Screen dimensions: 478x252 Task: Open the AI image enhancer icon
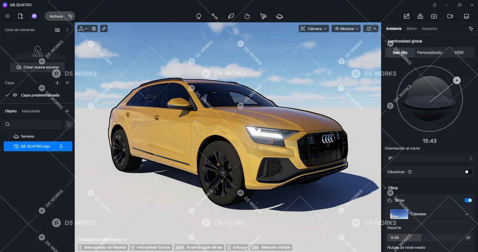(407, 16)
